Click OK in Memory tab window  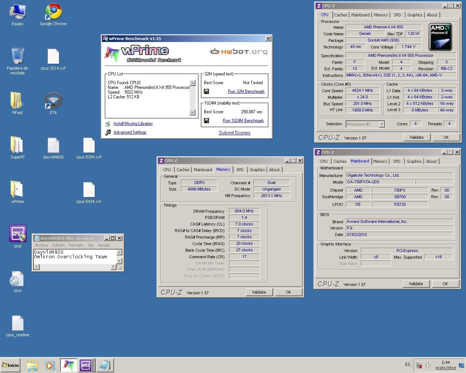point(288,292)
